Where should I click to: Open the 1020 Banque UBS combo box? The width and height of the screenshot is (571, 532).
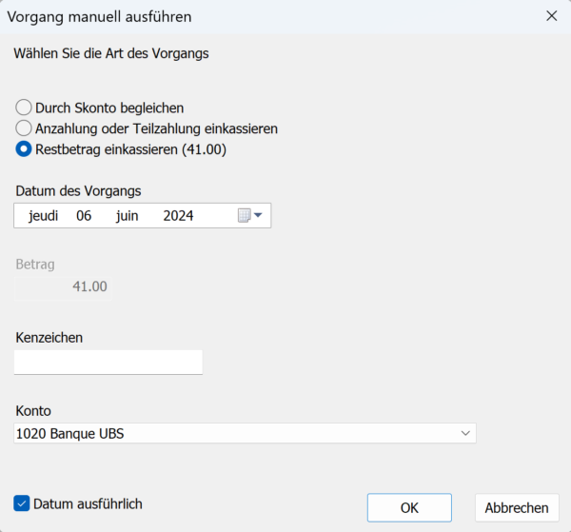coord(245,433)
